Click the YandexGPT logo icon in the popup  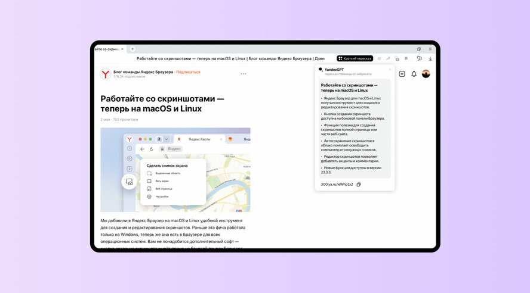[x=321, y=70]
